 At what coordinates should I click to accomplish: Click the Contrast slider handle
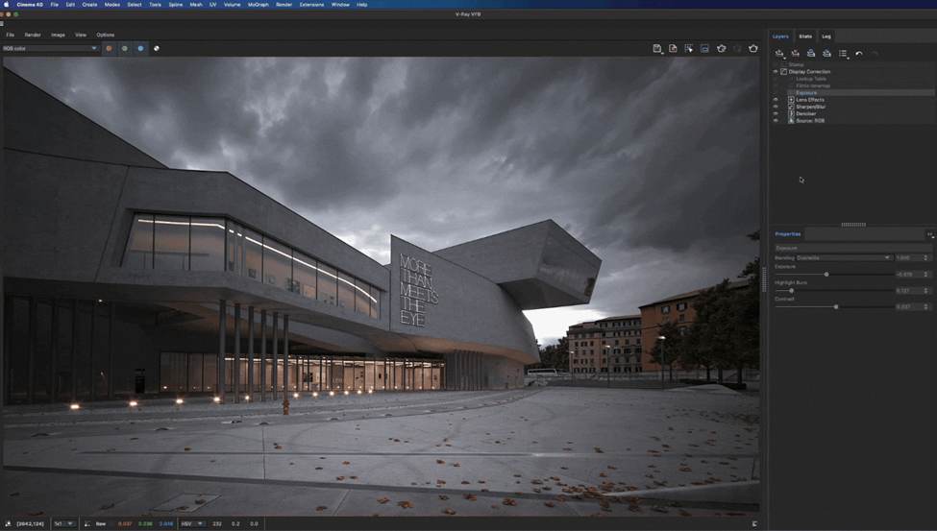(x=836, y=306)
